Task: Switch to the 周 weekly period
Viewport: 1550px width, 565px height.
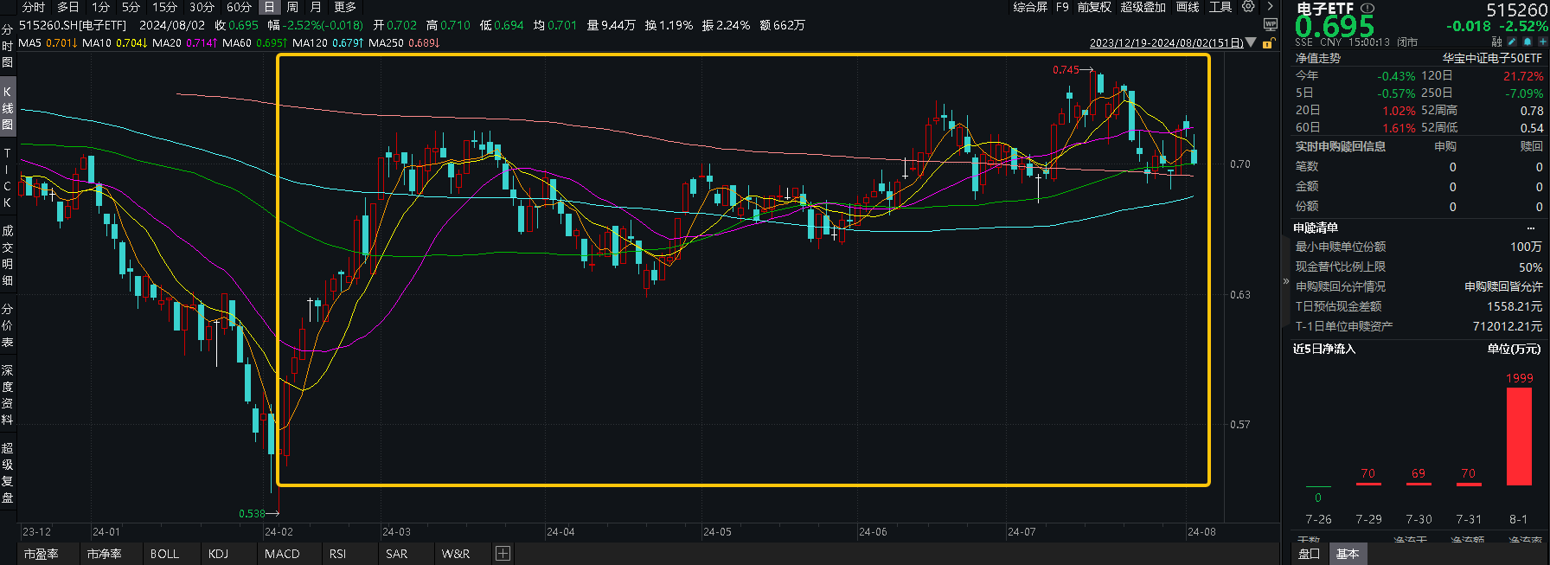Action: [292, 7]
